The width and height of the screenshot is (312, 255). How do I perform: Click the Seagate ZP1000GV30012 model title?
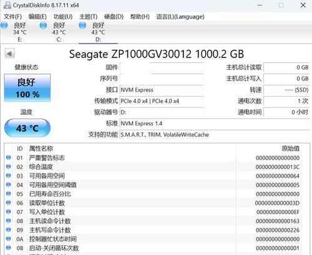point(157,54)
